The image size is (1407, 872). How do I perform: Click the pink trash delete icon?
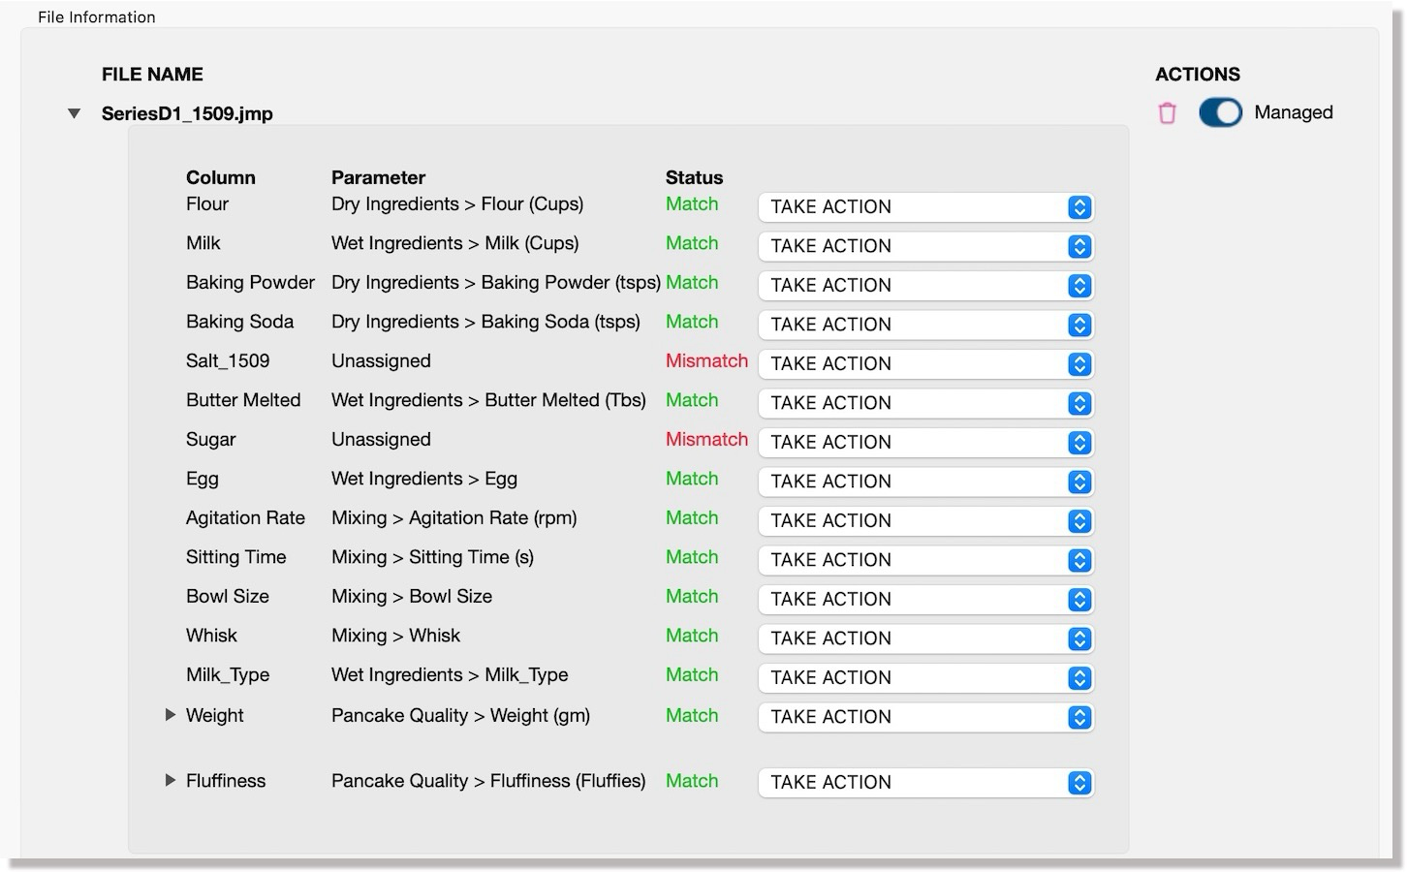1167,113
